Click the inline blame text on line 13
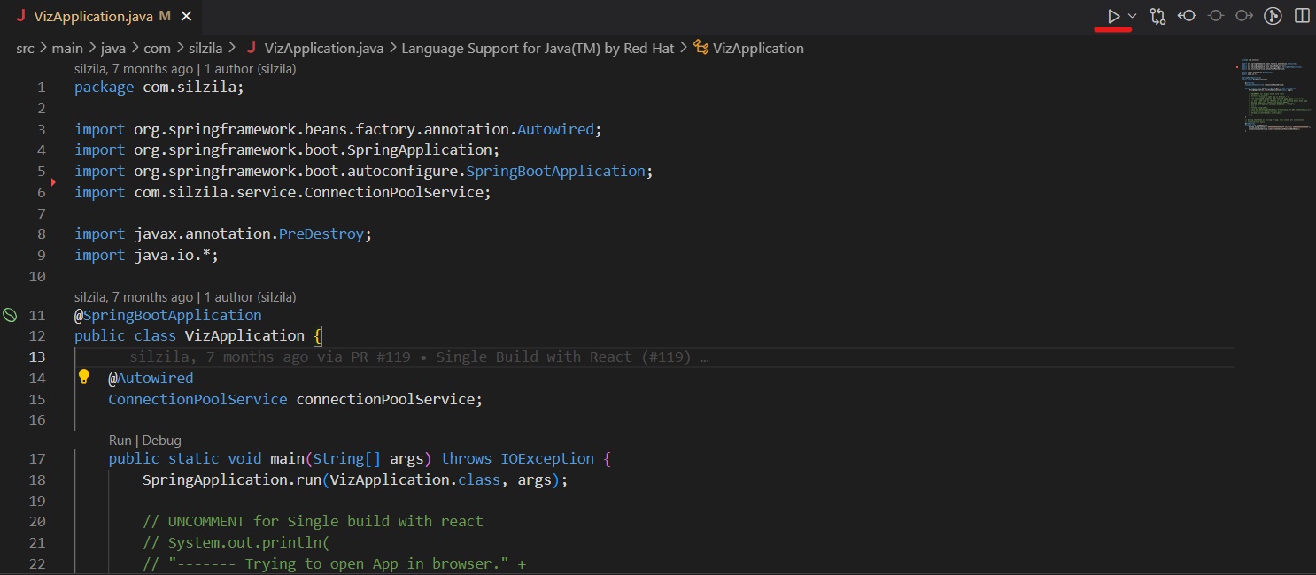Viewport: 1316px width, 575px height. pos(418,357)
